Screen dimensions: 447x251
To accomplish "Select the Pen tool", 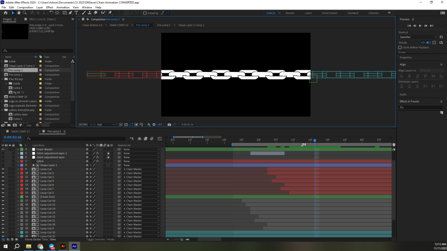I will (71, 13).
